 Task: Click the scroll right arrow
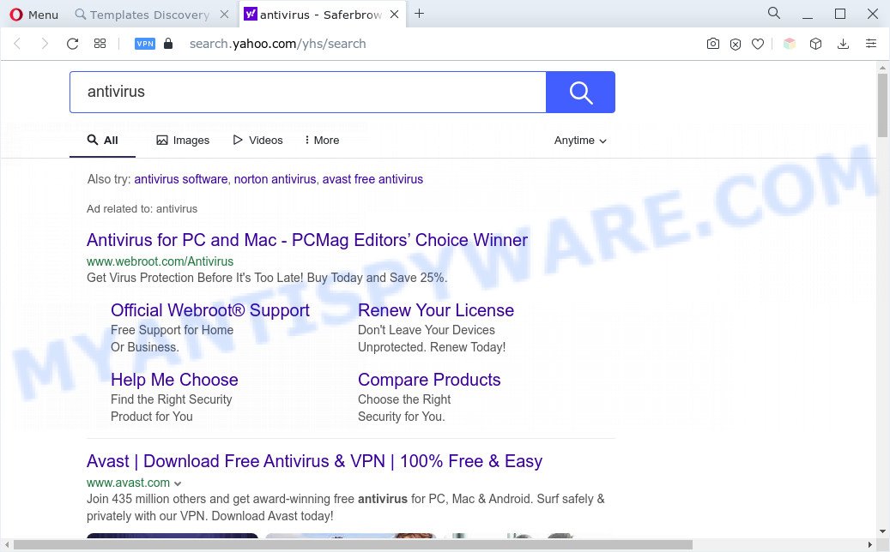coord(869,545)
